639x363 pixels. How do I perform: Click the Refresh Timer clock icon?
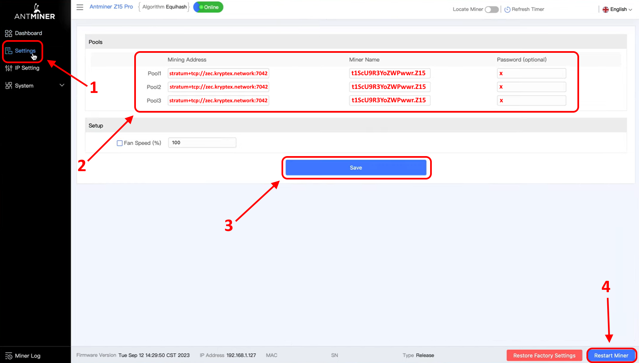click(x=507, y=9)
